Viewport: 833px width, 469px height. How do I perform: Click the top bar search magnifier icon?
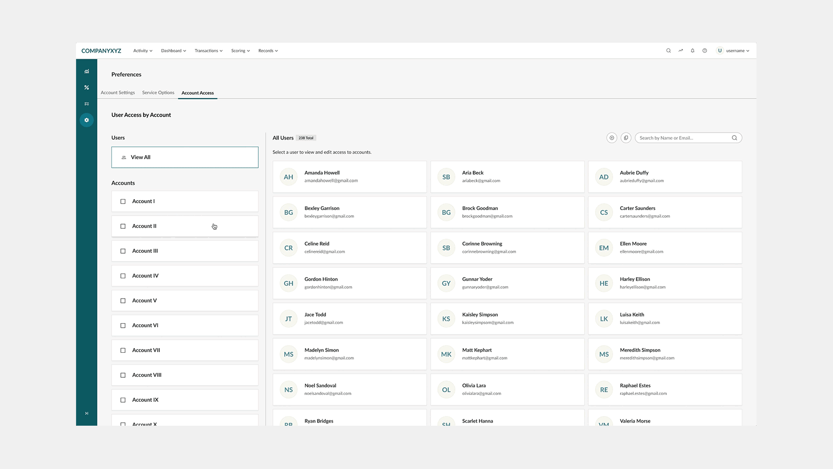point(668,51)
